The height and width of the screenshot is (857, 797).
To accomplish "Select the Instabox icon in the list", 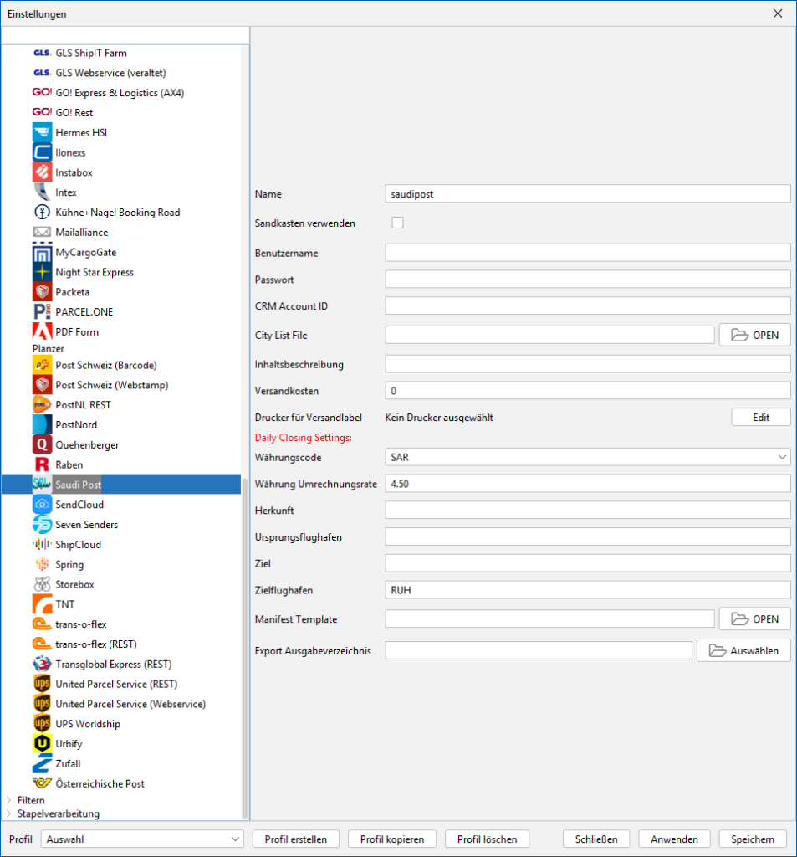I will tap(43, 172).
